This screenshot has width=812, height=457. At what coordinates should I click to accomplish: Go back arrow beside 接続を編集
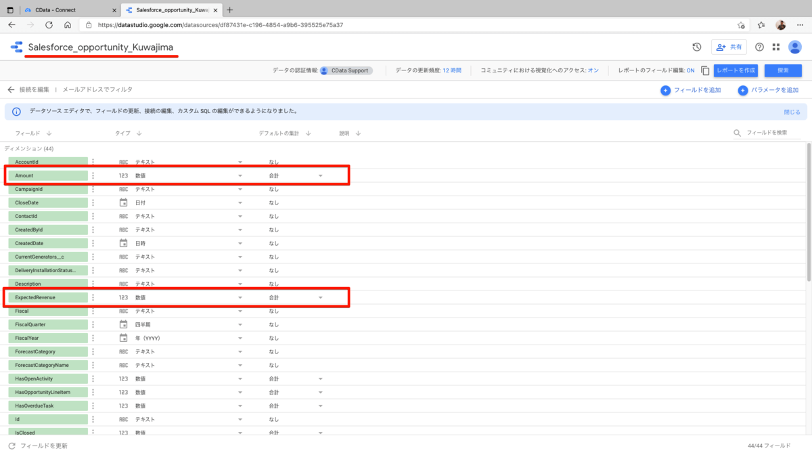(11, 89)
